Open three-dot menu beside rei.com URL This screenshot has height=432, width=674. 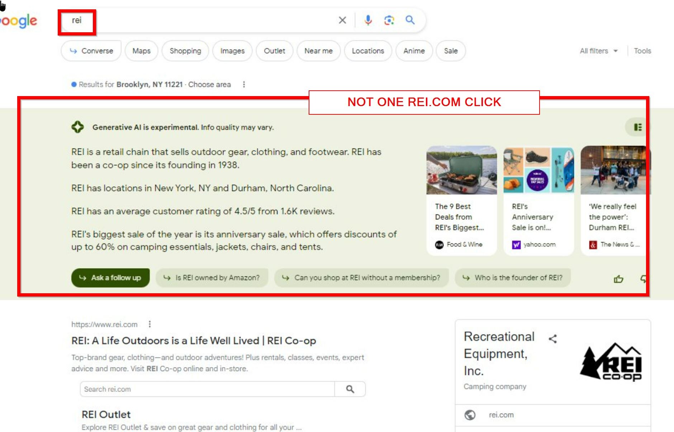click(149, 324)
